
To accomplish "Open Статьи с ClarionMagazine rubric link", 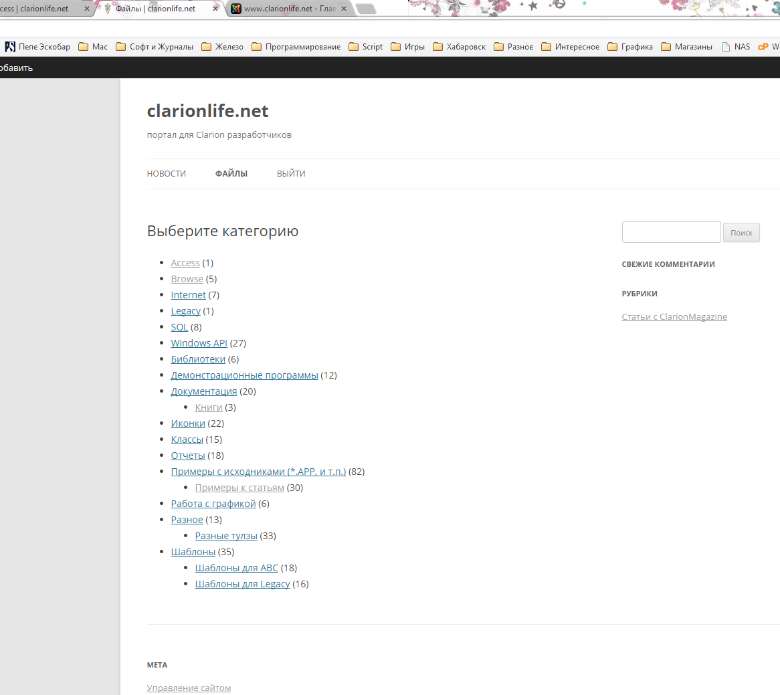I will 674,317.
